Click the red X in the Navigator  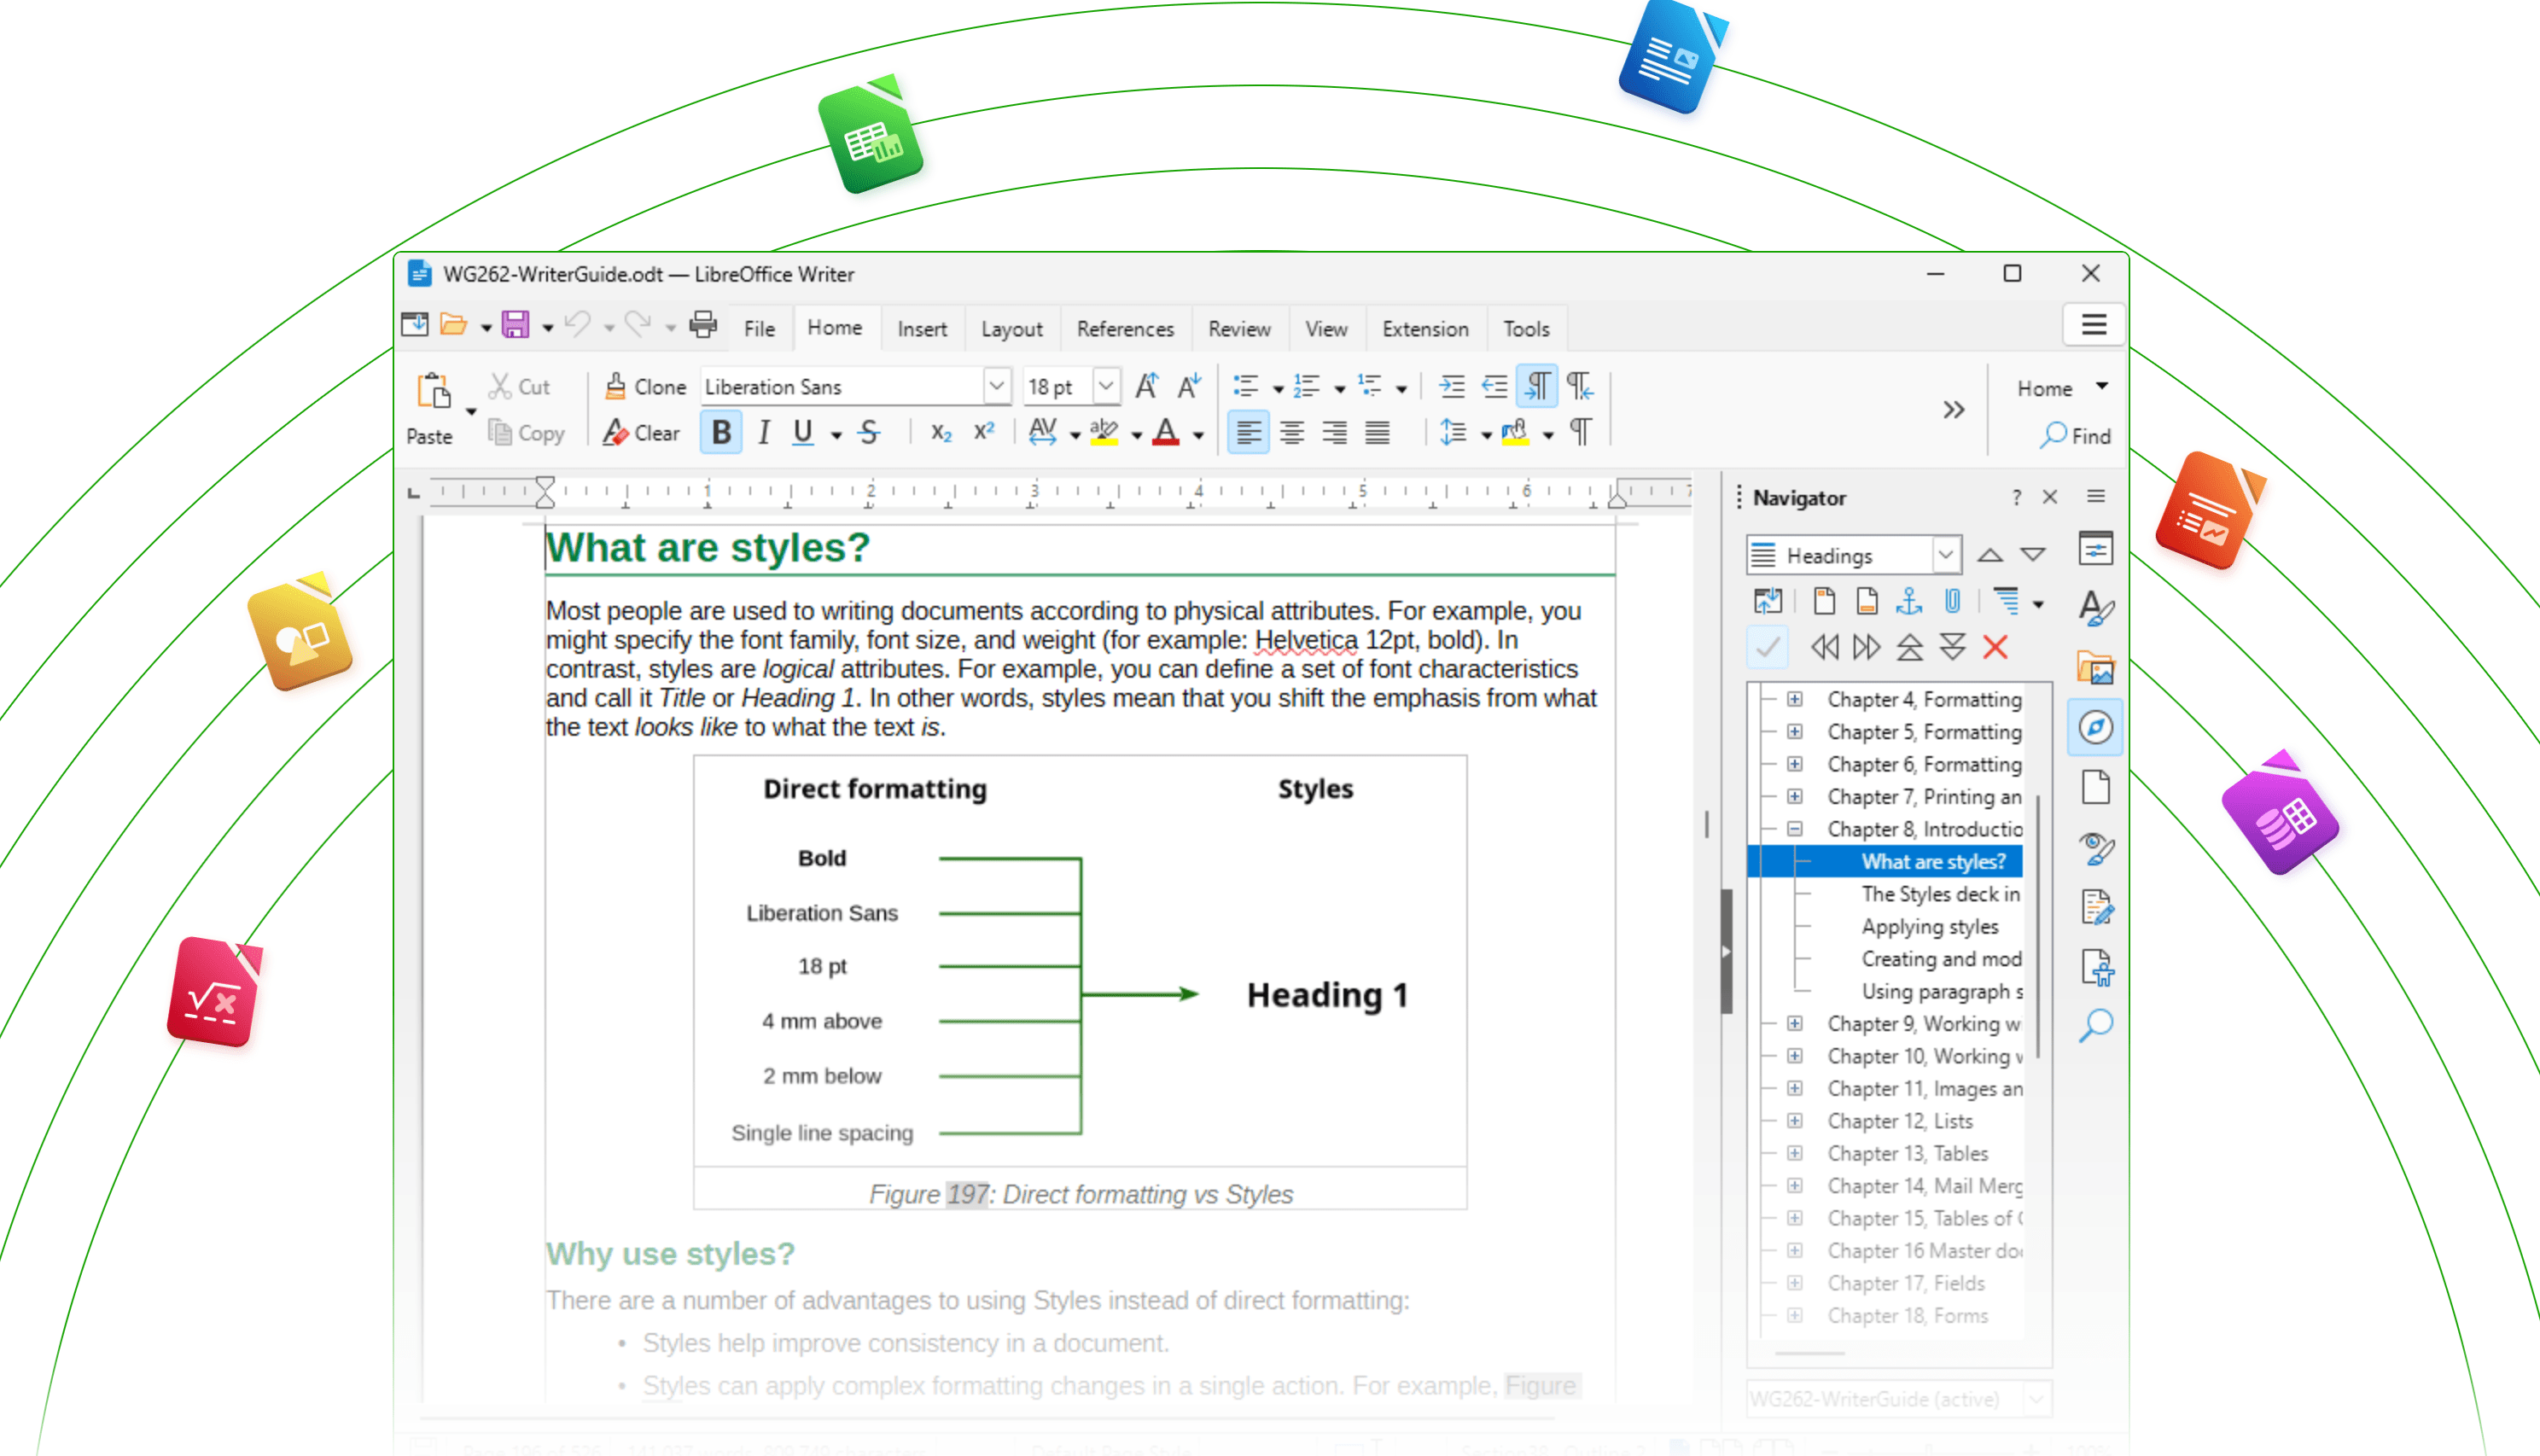pos(1996,648)
